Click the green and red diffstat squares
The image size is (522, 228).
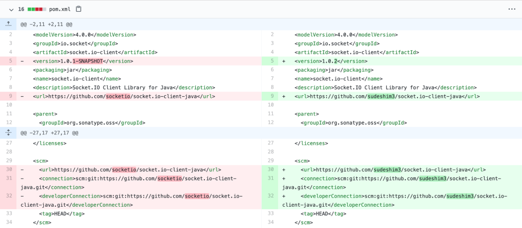point(37,9)
